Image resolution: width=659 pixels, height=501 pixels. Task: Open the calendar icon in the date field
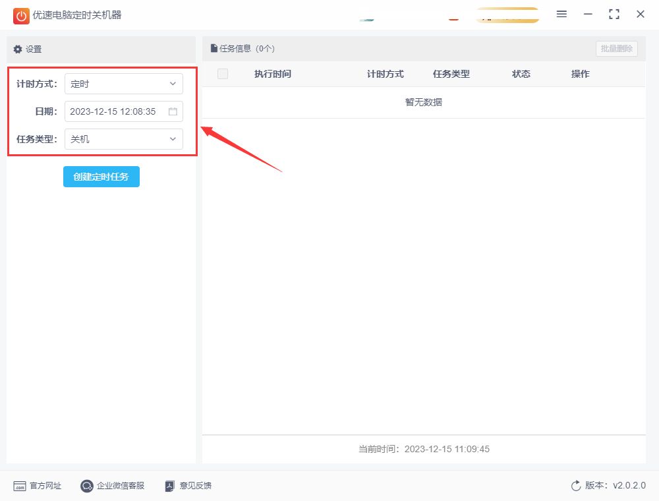pyautogui.click(x=173, y=111)
